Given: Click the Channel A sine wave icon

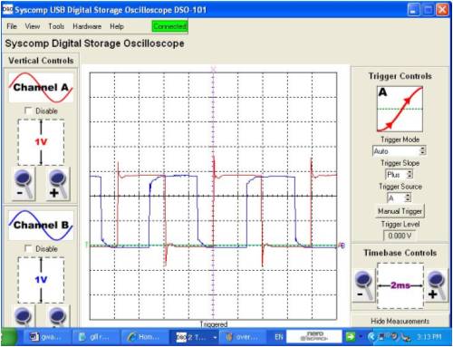Looking at the screenshot, I should tap(41, 88).
